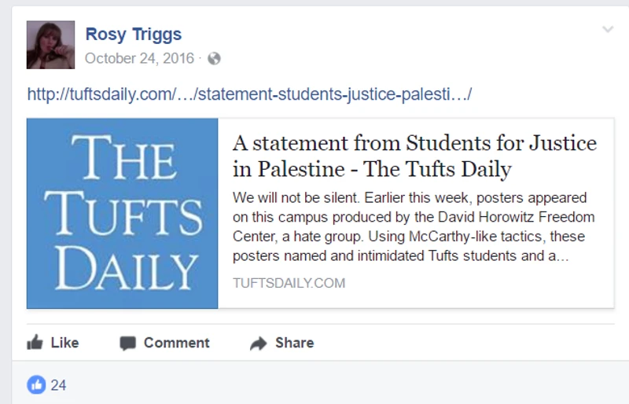The height and width of the screenshot is (404, 629).
Task: Click the Share button text
Action: [294, 343]
